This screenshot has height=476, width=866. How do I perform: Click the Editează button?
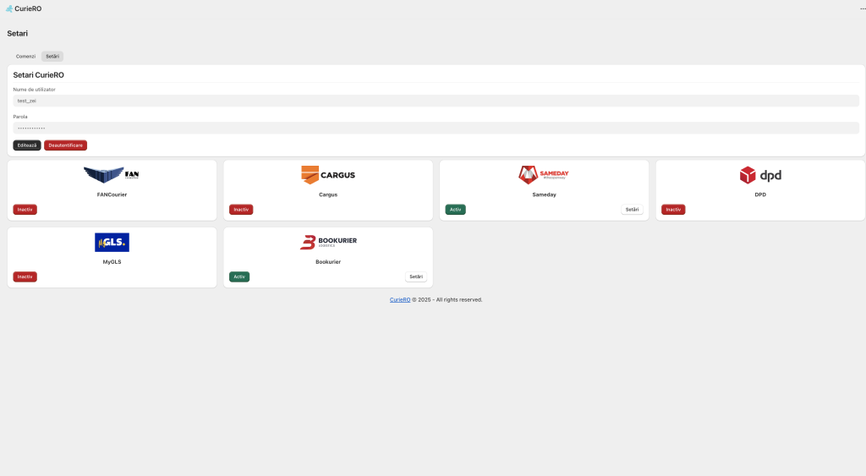click(x=27, y=145)
